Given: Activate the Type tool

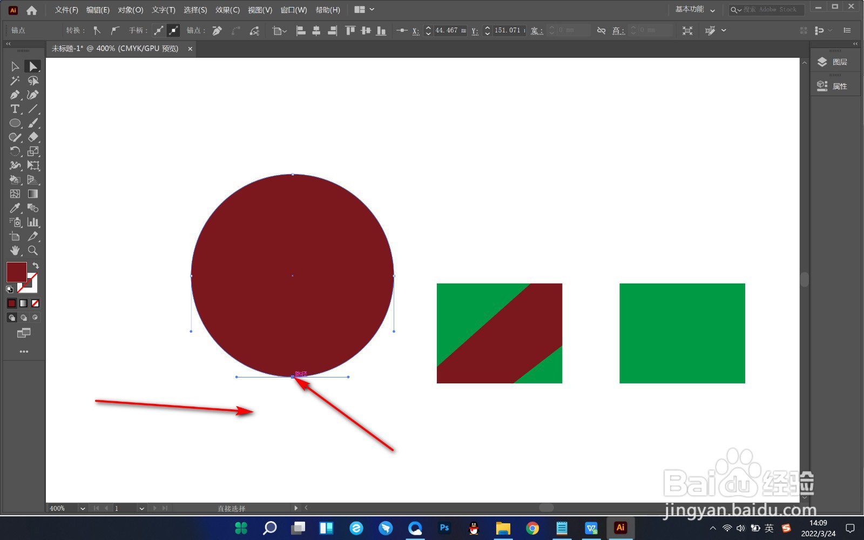Looking at the screenshot, I should pos(15,109).
